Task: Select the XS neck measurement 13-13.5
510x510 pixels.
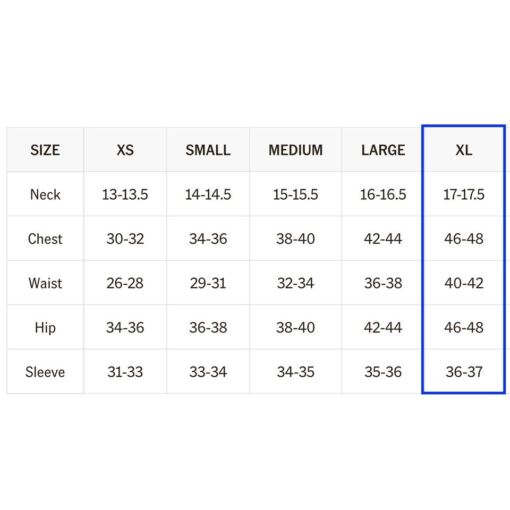Action: [125, 194]
